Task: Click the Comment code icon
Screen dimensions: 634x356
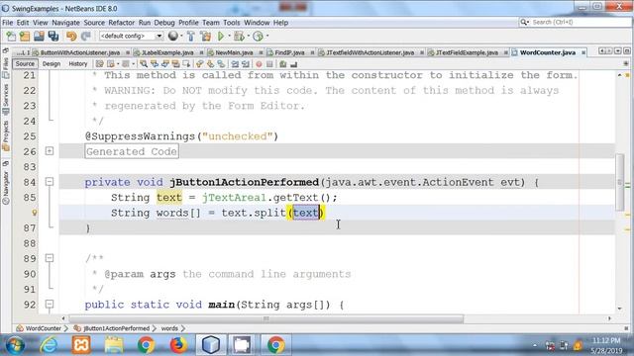Action: tap(282, 63)
